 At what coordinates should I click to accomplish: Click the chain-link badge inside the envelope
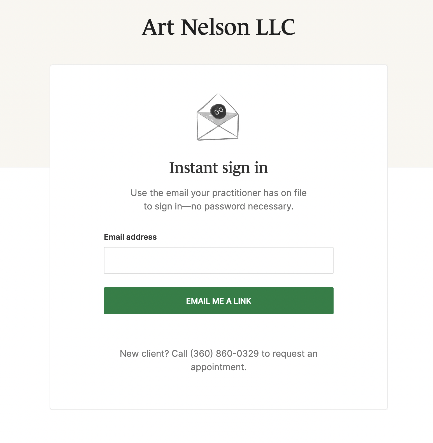click(x=218, y=111)
